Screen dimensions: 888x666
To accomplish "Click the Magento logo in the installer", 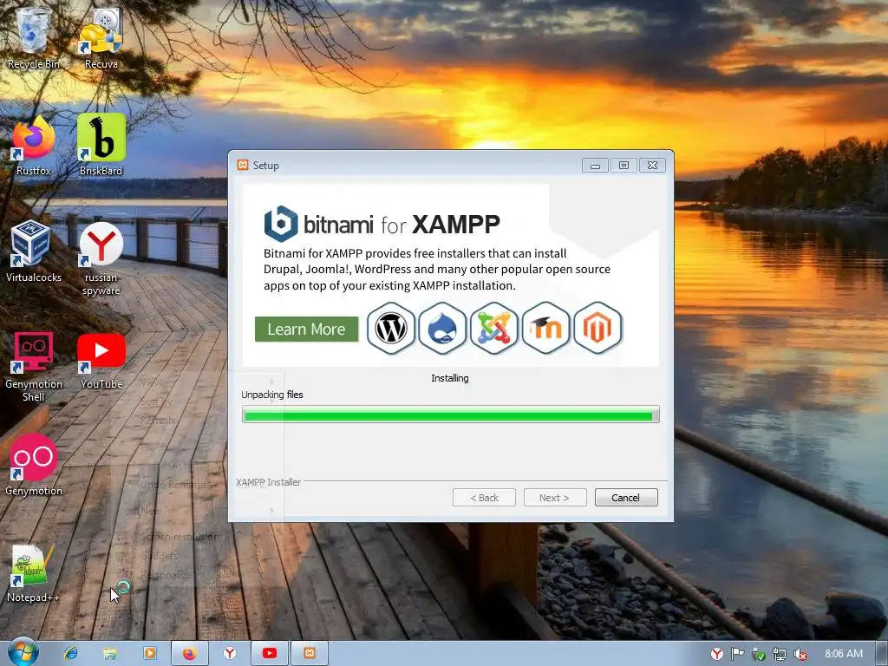I will pyautogui.click(x=597, y=328).
